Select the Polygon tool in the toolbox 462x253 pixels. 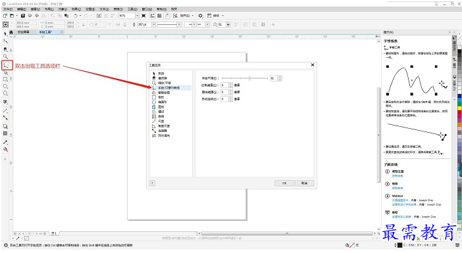[x=5, y=93]
